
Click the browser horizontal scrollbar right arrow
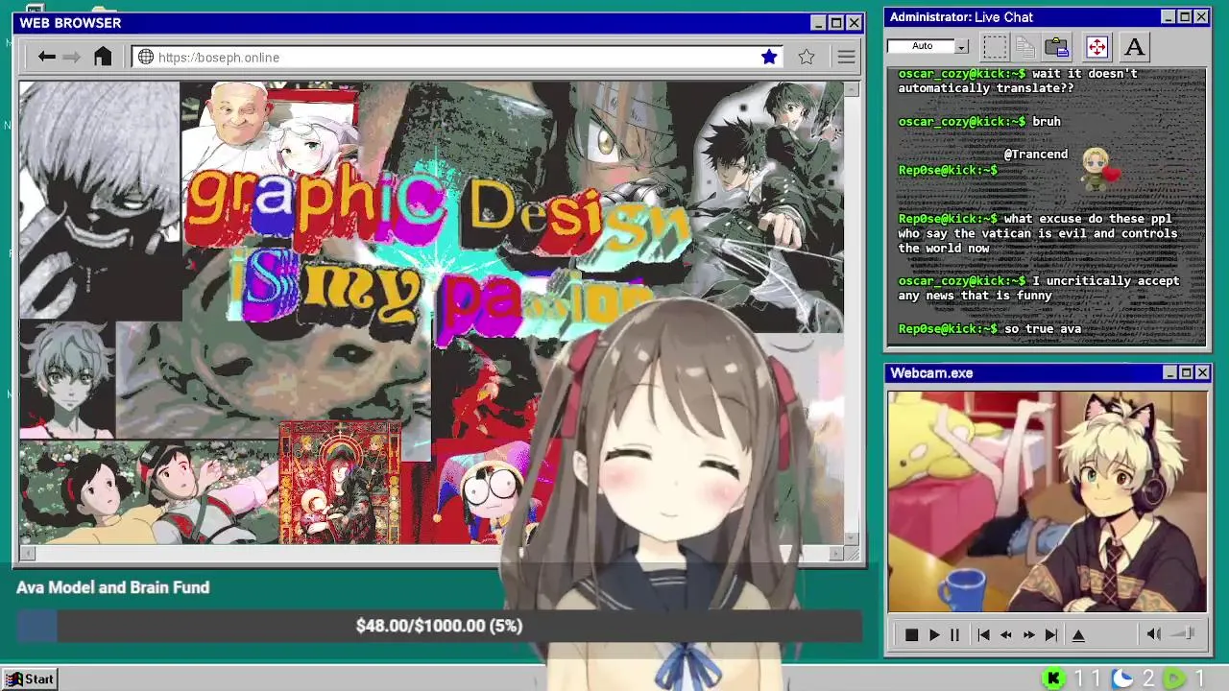point(836,553)
